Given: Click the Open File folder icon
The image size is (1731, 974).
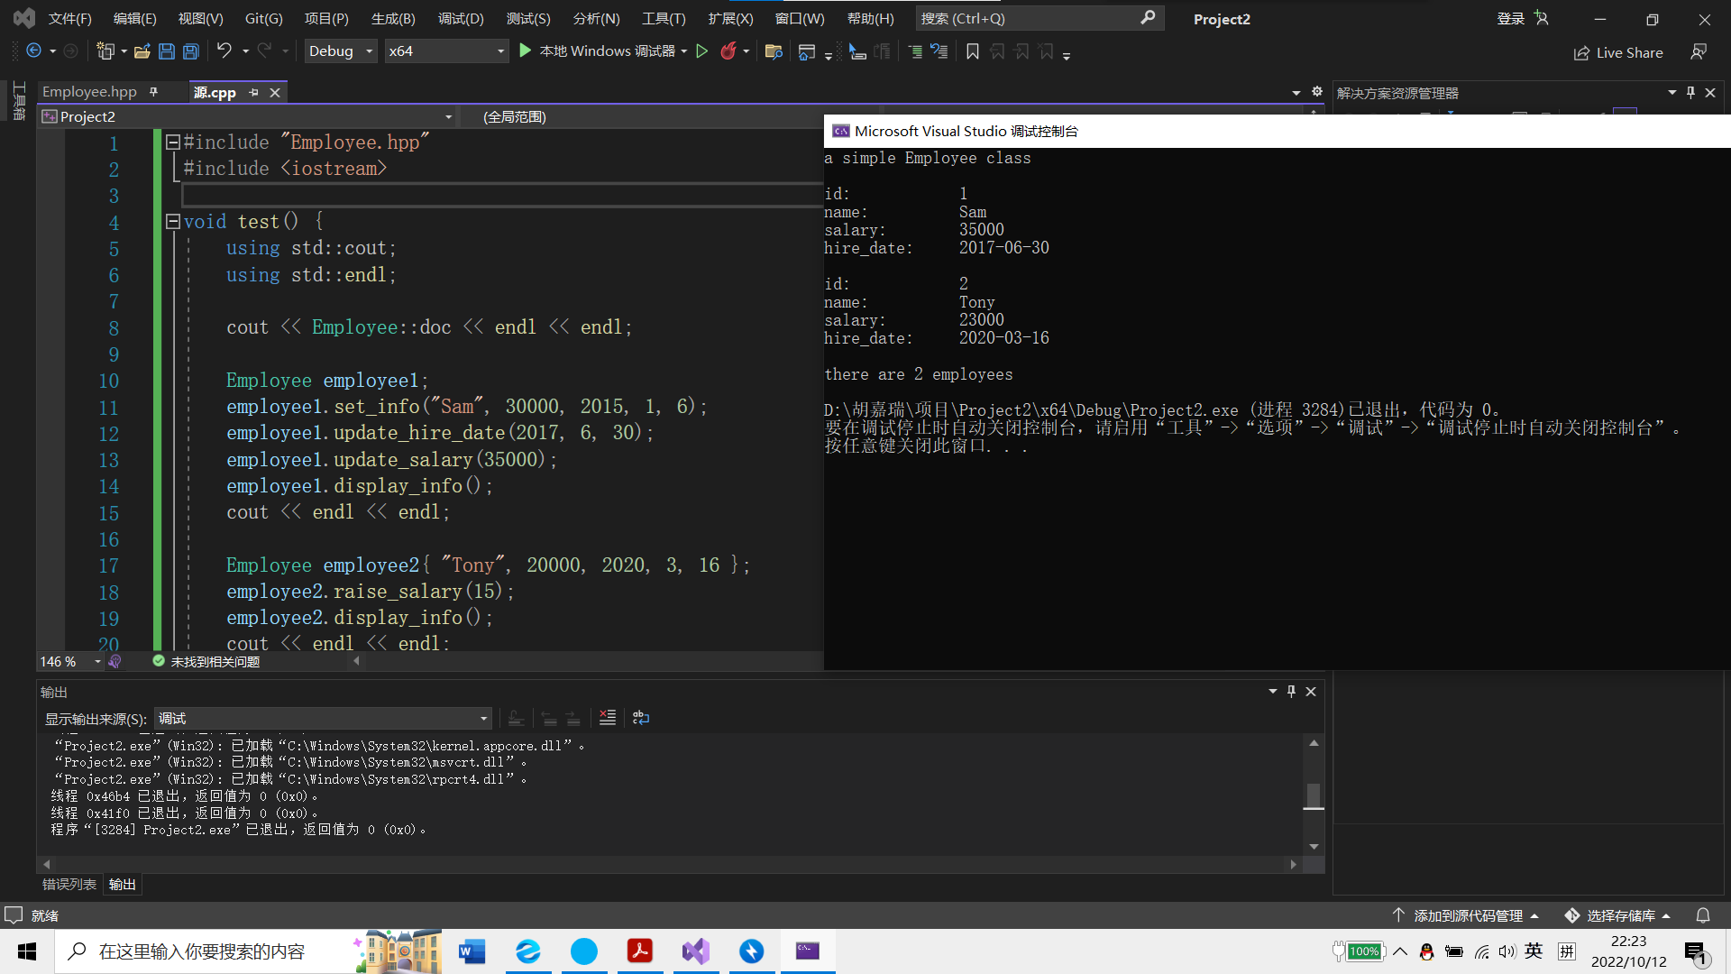Looking at the screenshot, I should [x=142, y=51].
